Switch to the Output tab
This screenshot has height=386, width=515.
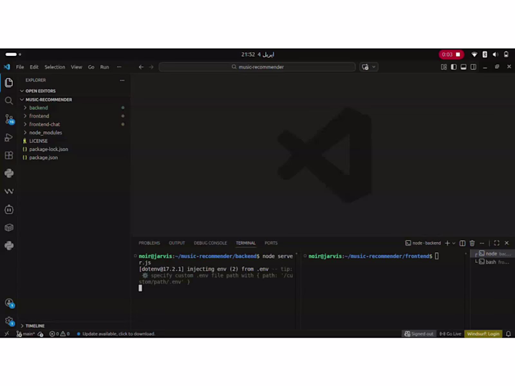[x=176, y=243]
